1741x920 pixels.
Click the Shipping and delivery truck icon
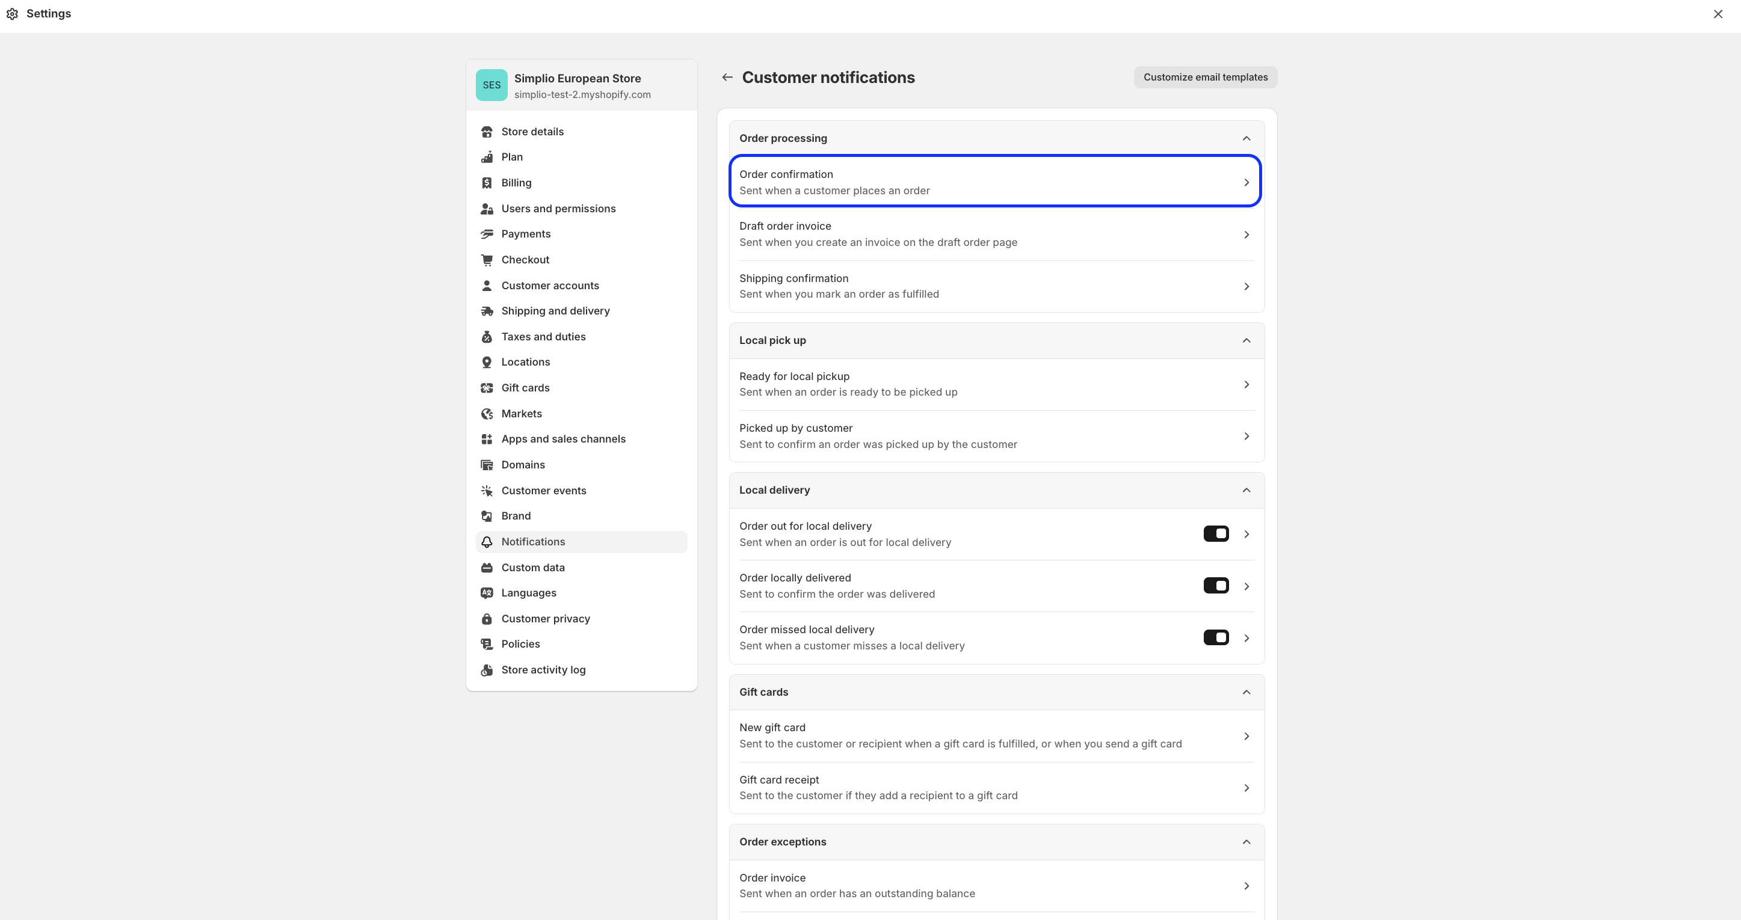point(487,311)
